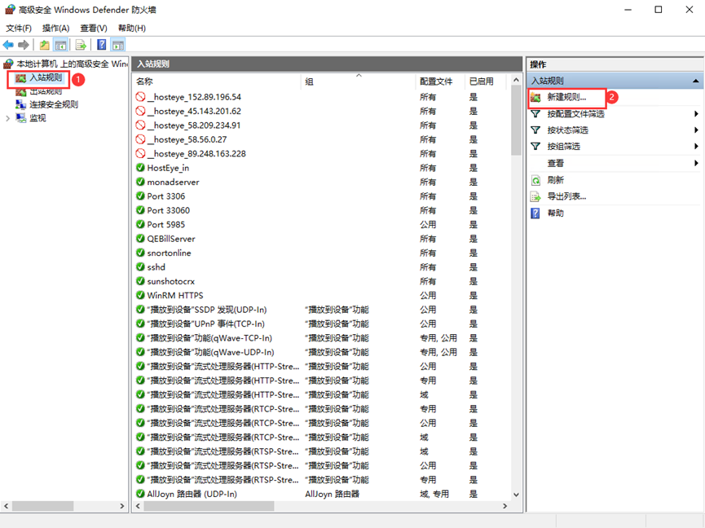Image resolution: width=705 pixels, height=528 pixels.
Task: Click the 连接安全规则 tree icon
Action: click(20, 104)
